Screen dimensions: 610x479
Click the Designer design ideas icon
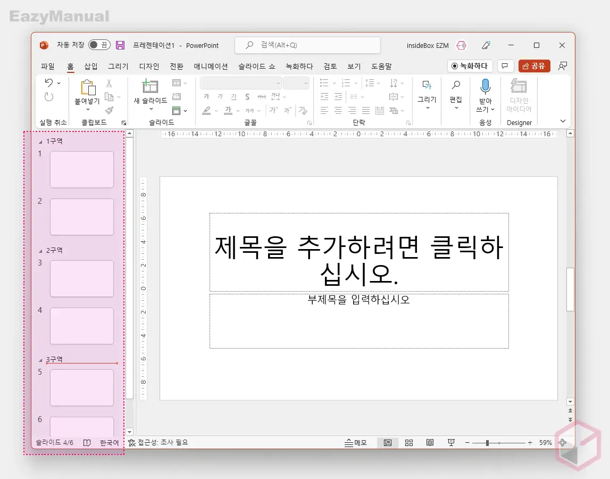519,86
